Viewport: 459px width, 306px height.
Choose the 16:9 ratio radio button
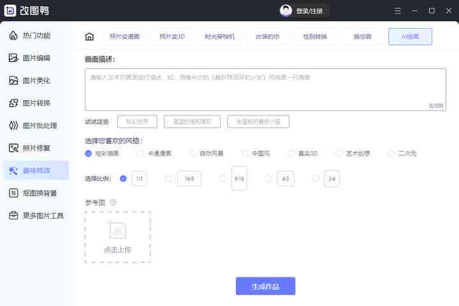coord(168,178)
